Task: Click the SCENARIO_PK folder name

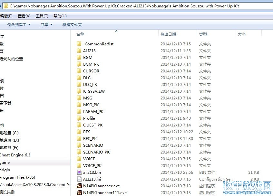Action: [x=96, y=152]
